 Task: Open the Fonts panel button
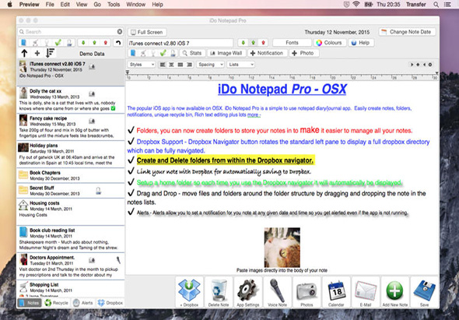(292, 43)
